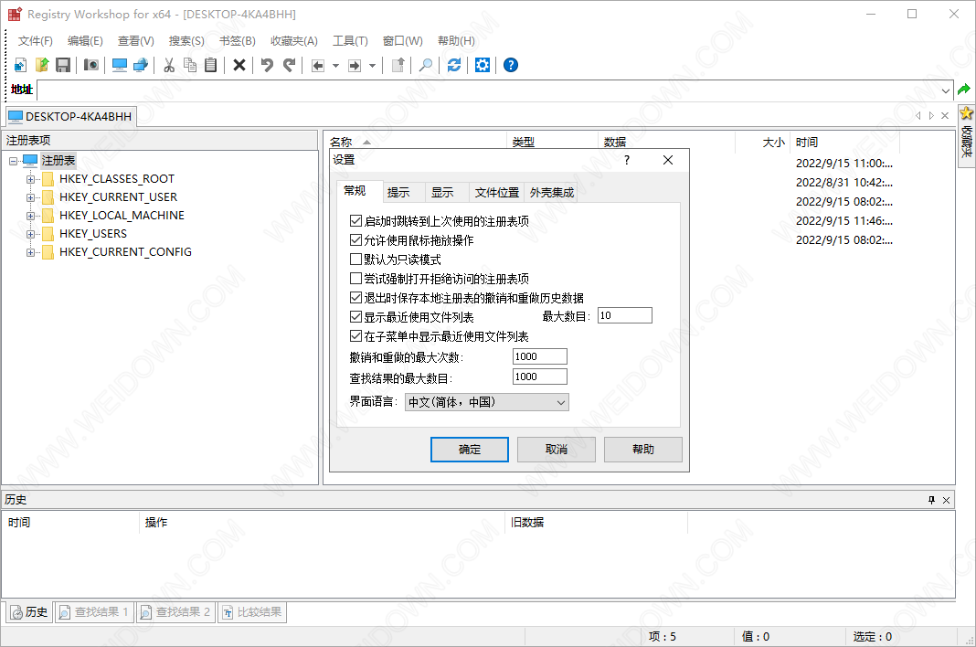Open help via blue question mark icon
976x647 pixels.
click(x=511, y=65)
